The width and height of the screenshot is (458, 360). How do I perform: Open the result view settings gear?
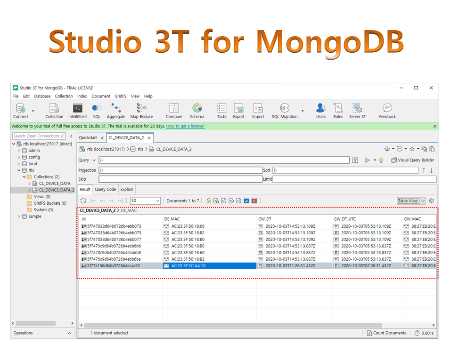431,201
